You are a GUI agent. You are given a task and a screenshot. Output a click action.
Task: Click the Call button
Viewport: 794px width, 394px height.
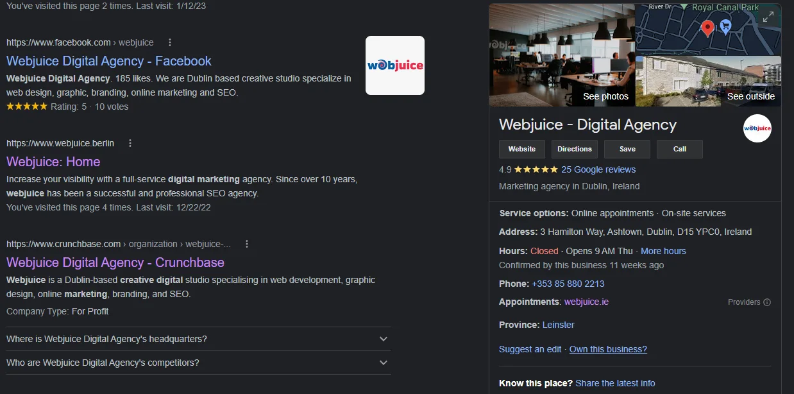tap(680, 149)
